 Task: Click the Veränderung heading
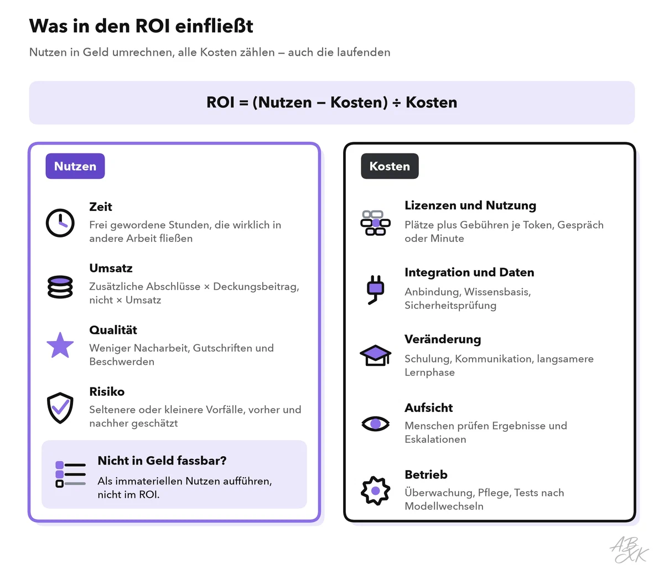tap(443, 339)
